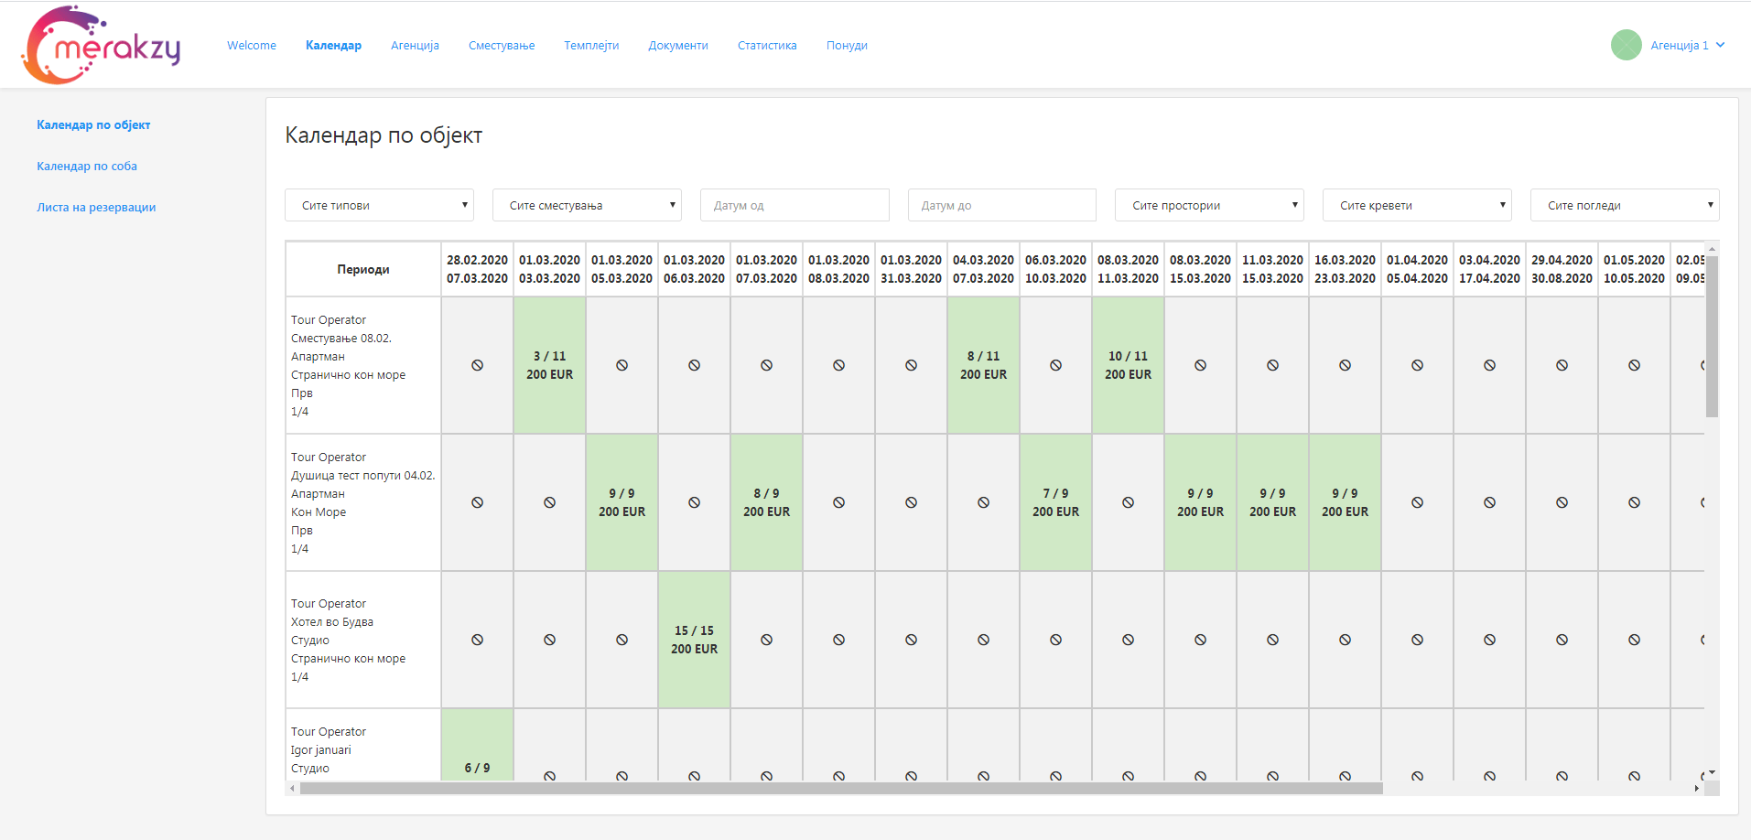Click the table's vertical scrollbar thumb
The width and height of the screenshot is (1751, 840).
[x=1712, y=336]
